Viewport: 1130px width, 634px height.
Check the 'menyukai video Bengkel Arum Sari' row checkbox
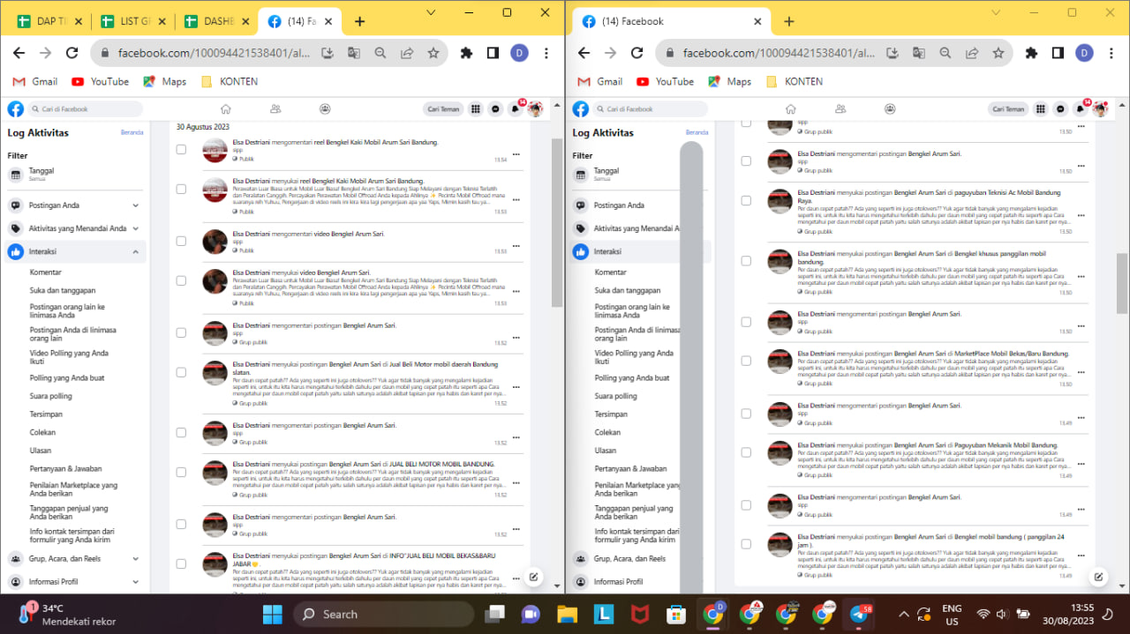coord(181,280)
